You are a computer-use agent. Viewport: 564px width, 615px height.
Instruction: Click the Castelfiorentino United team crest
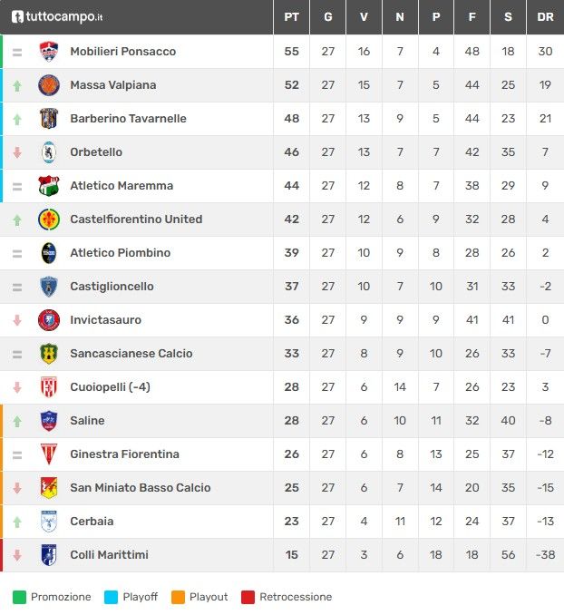coord(49,220)
